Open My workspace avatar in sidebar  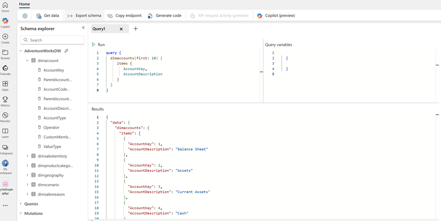(5, 167)
